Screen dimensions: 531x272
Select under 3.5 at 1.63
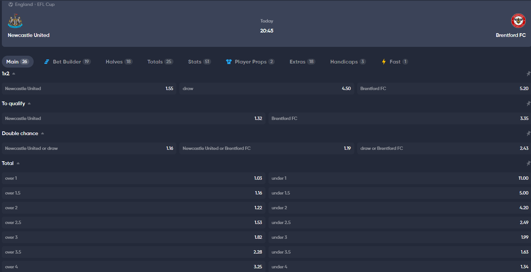pyautogui.click(x=400, y=252)
